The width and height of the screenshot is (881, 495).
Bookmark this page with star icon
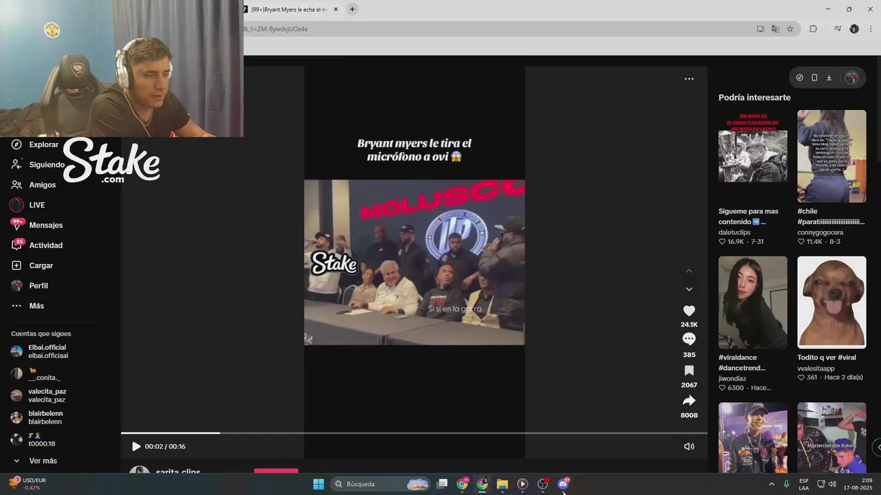pos(790,29)
